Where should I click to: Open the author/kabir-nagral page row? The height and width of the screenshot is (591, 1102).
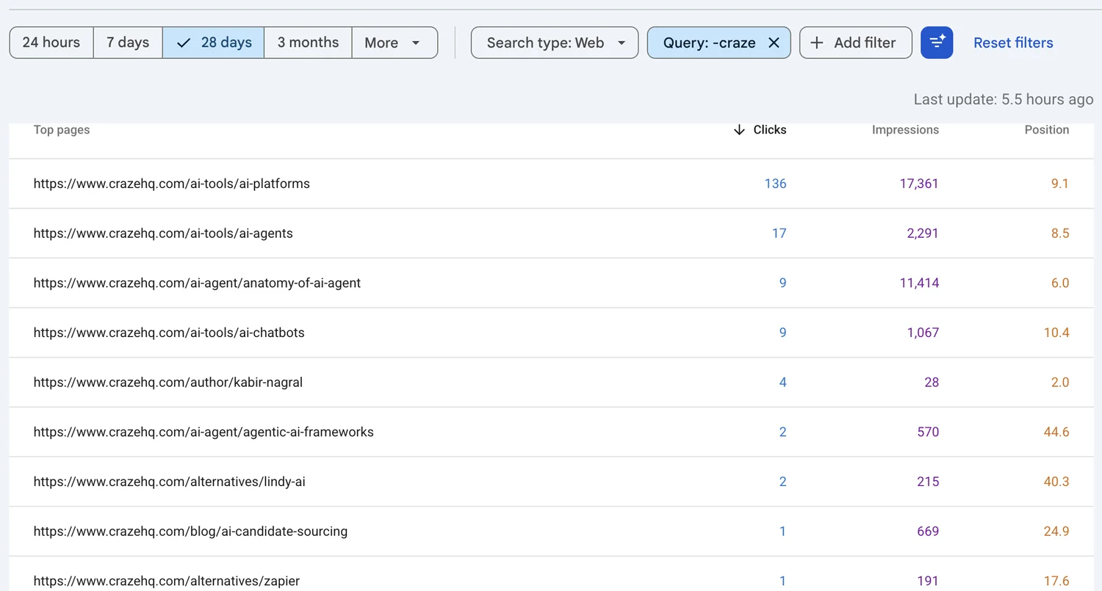point(551,382)
